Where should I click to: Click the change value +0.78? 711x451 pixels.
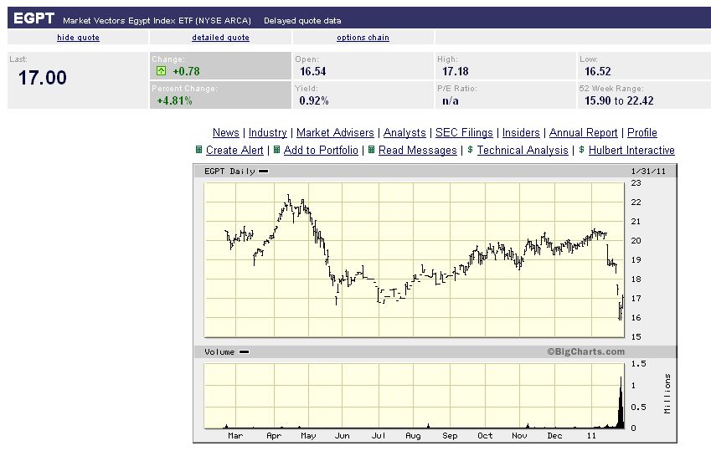[x=186, y=71]
